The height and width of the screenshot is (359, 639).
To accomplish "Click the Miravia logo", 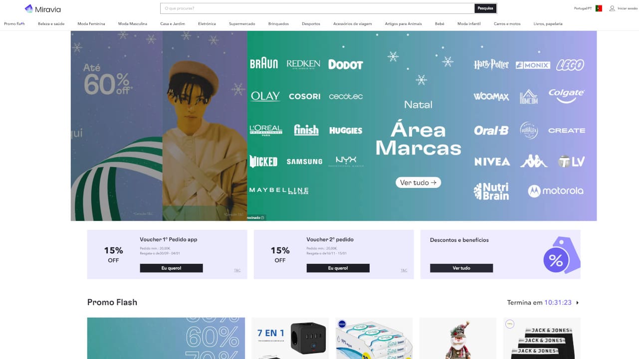I will (x=42, y=8).
